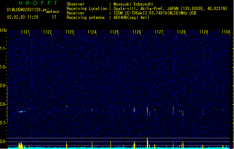Click time marker 1124
The image size is (234, 149).
click(x=92, y=32)
